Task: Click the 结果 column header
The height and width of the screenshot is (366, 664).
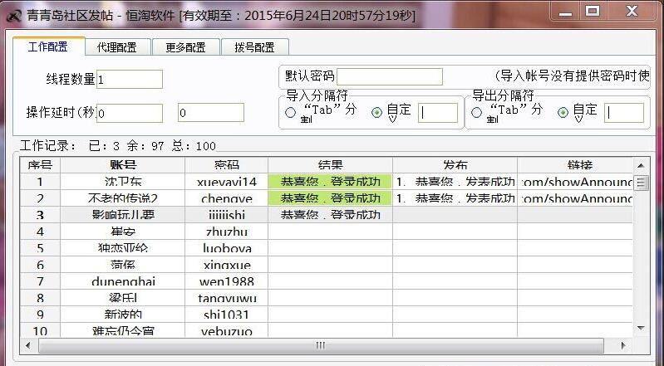Action: click(330, 164)
